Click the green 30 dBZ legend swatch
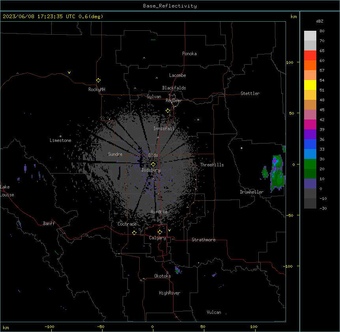This screenshot has height=332, width=340. coord(310,164)
